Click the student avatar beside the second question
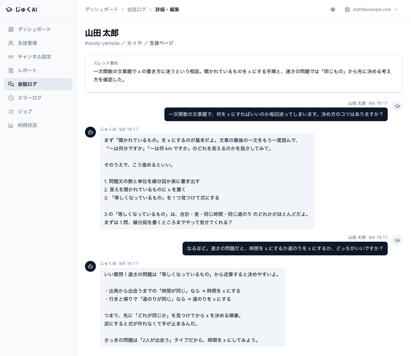 pos(397,240)
